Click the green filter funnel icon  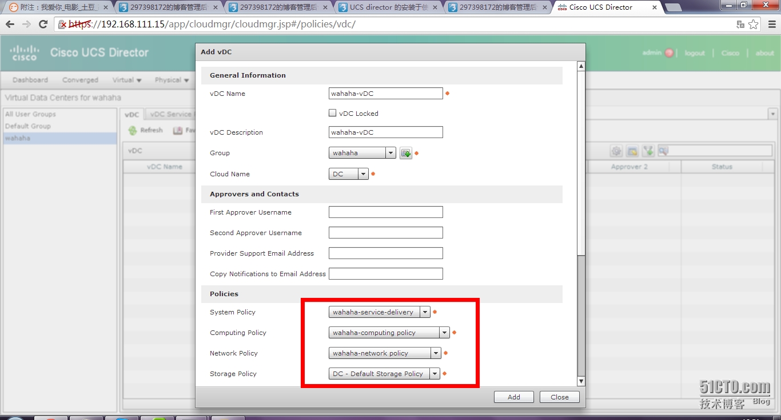[648, 151]
